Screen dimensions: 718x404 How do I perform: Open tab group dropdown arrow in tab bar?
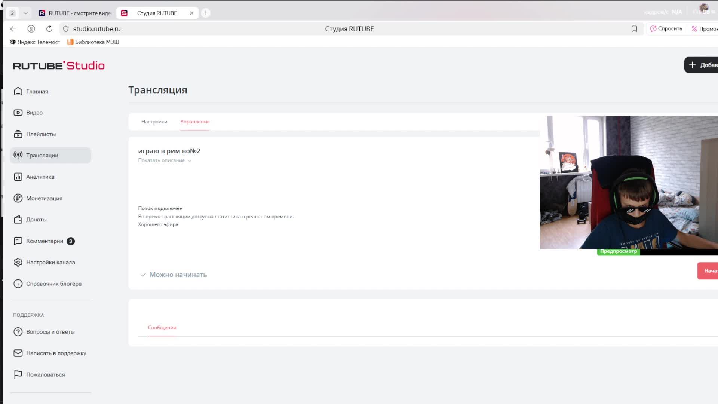(25, 13)
